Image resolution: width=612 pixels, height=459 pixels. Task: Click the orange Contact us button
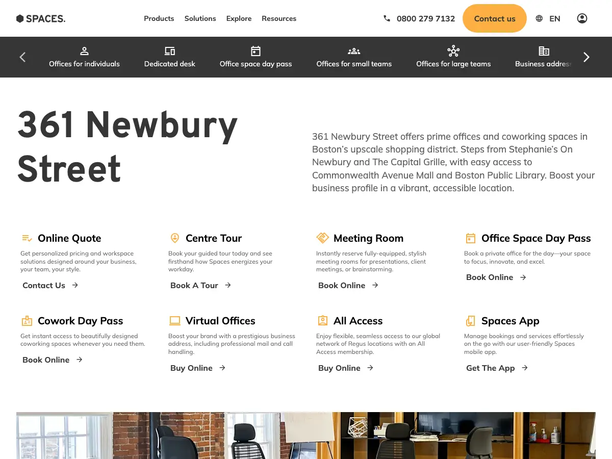point(495,18)
